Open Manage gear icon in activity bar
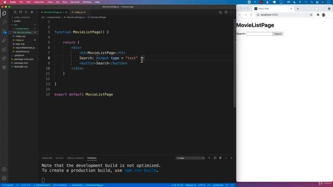 [x=4, y=178]
